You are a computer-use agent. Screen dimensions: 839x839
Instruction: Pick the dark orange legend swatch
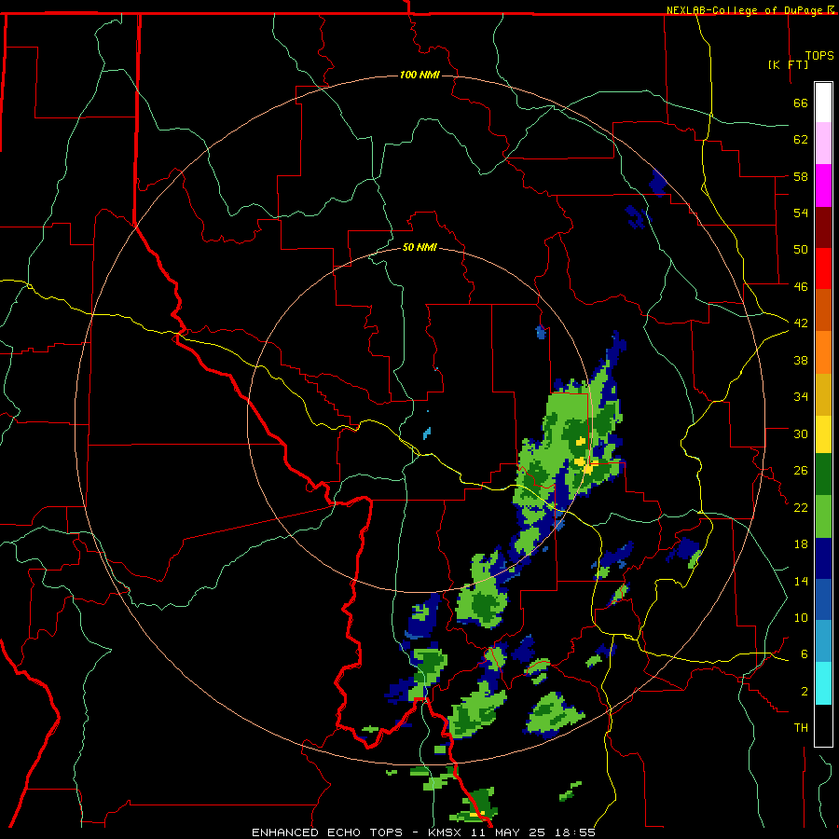coord(823,310)
